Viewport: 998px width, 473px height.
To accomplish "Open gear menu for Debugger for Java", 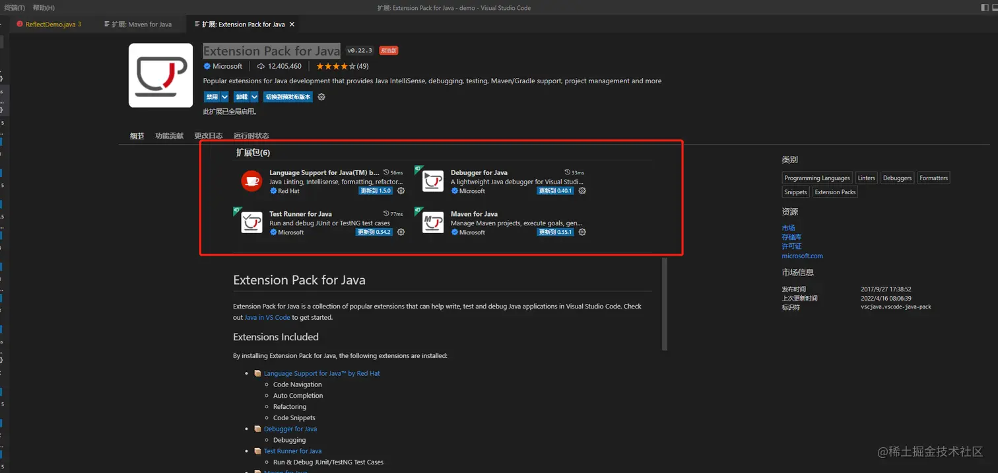I will click(582, 191).
